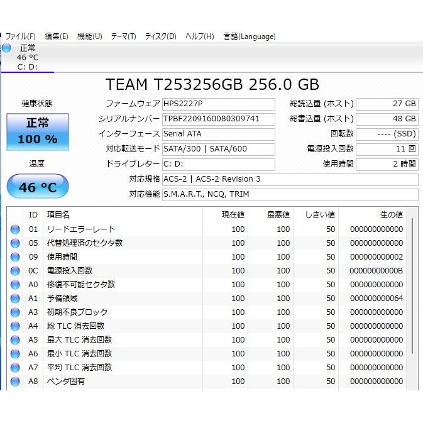This screenshot has width=423, height=423.
Task: Click status icon for 01 リードエラーレート
Action: click(x=15, y=229)
